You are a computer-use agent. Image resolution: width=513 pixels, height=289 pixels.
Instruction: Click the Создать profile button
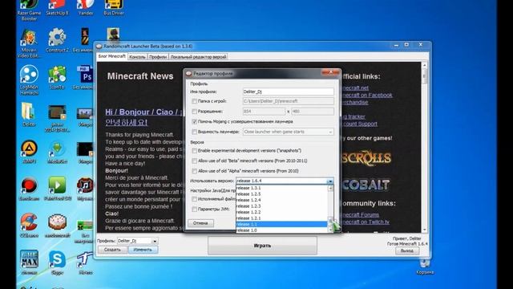tap(112, 250)
